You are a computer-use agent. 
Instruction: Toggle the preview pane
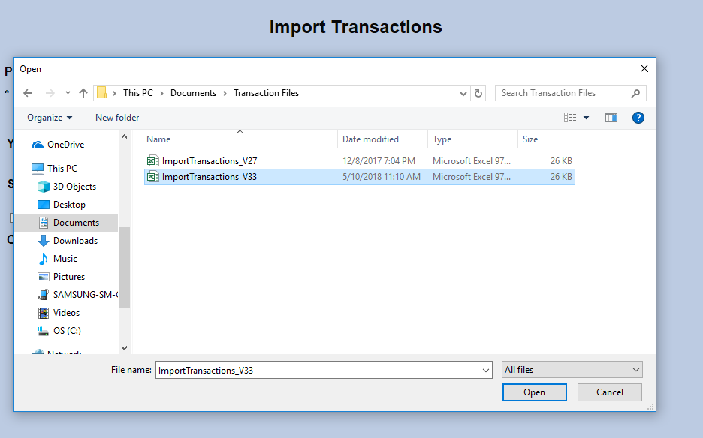[611, 118]
